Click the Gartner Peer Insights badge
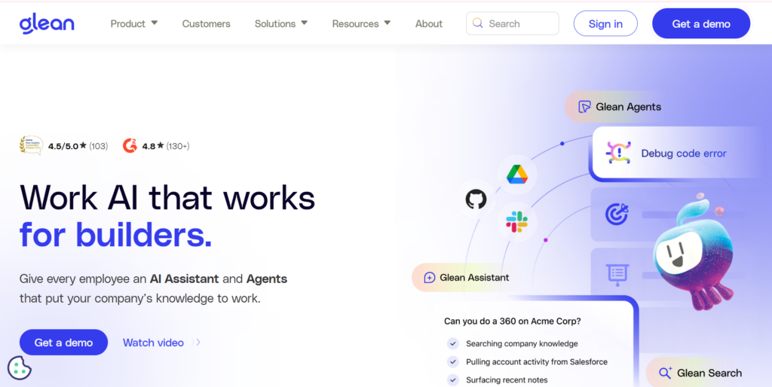The image size is (772, 387). point(31,145)
